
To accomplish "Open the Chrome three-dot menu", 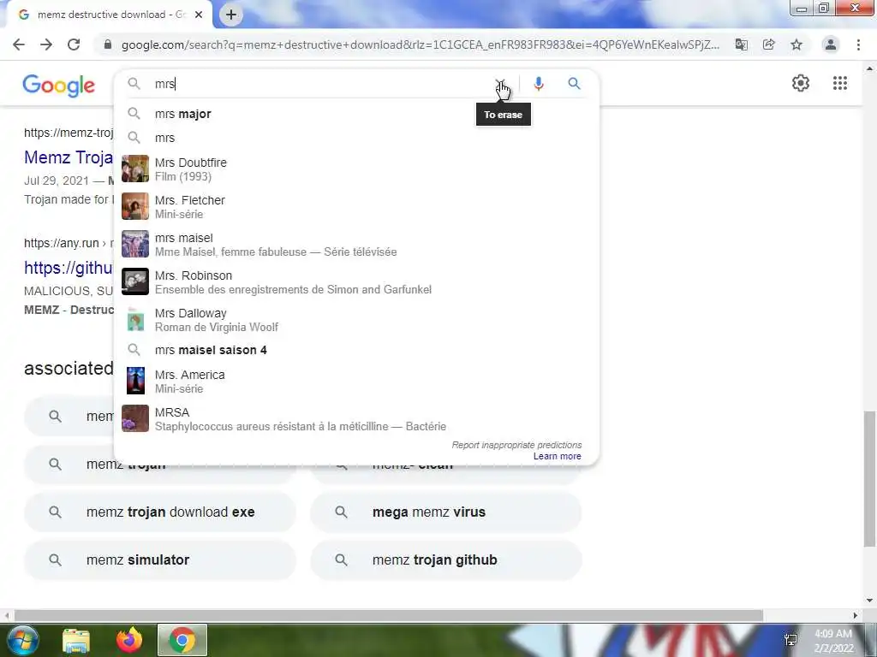I will click(858, 44).
